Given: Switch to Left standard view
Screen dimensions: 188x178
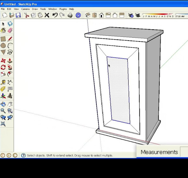Looking at the screenshot, I should (x=122, y=15).
